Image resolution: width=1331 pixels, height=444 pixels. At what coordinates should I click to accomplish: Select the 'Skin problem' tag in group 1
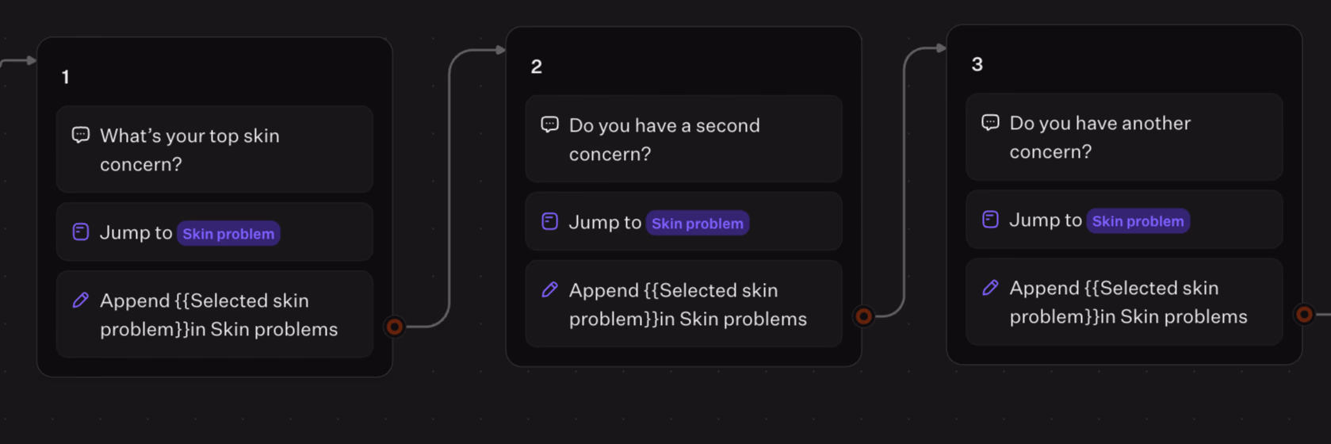click(x=228, y=233)
